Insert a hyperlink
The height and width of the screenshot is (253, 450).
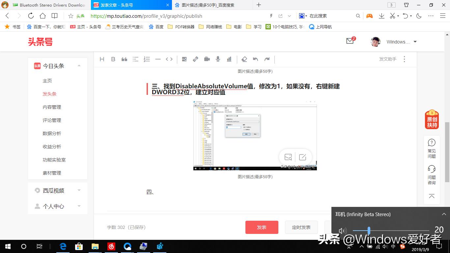(x=195, y=59)
